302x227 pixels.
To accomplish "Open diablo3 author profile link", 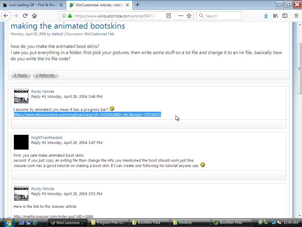I will tap(57, 34).
